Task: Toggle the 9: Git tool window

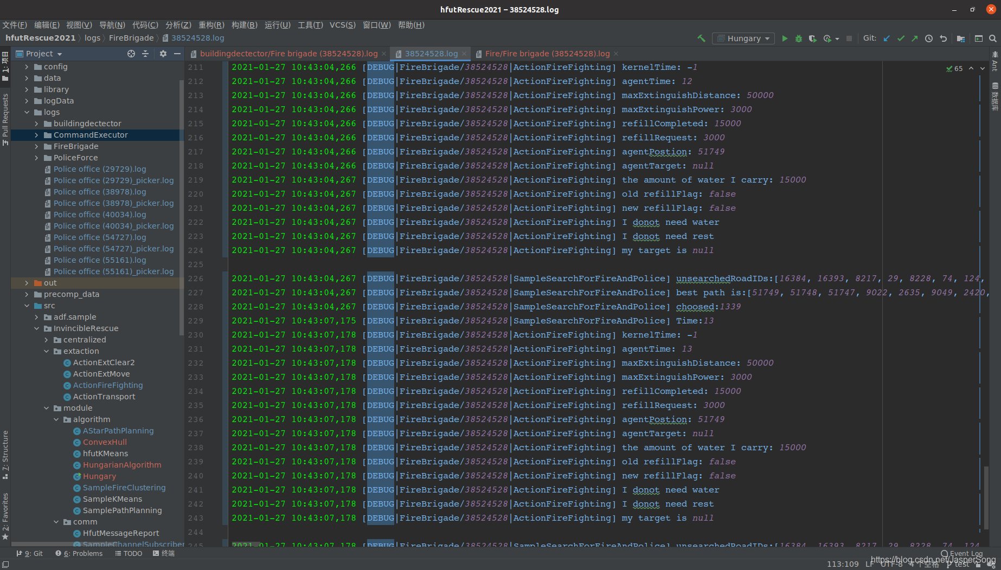Action: (x=29, y=554)
